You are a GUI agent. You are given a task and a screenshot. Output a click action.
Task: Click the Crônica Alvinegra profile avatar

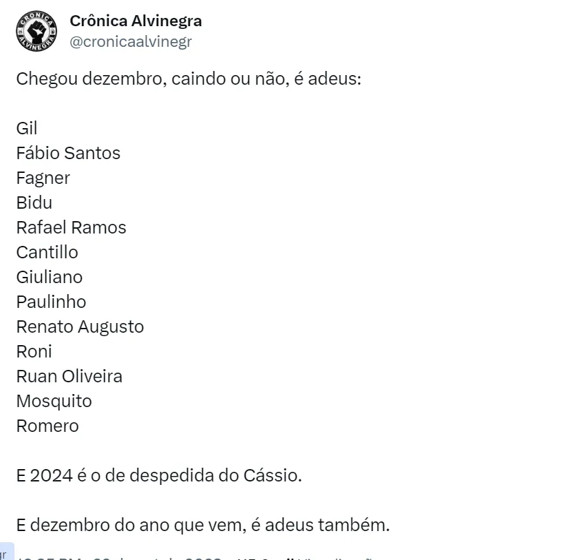[36, 32]
